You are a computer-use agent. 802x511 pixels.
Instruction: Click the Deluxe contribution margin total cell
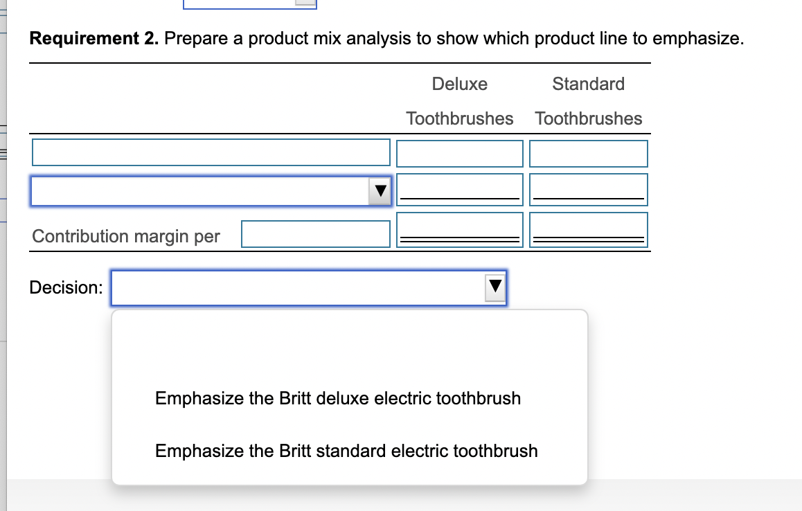point(459,229)
